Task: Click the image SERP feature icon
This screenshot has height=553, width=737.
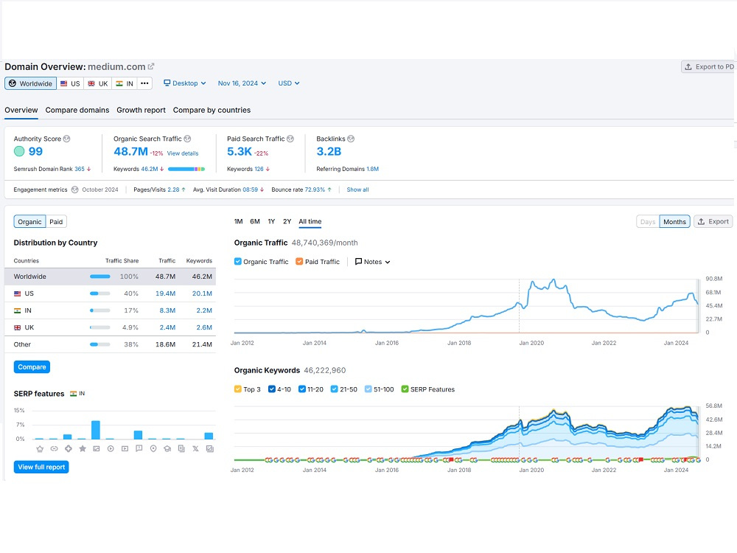Action: point(97,448)
